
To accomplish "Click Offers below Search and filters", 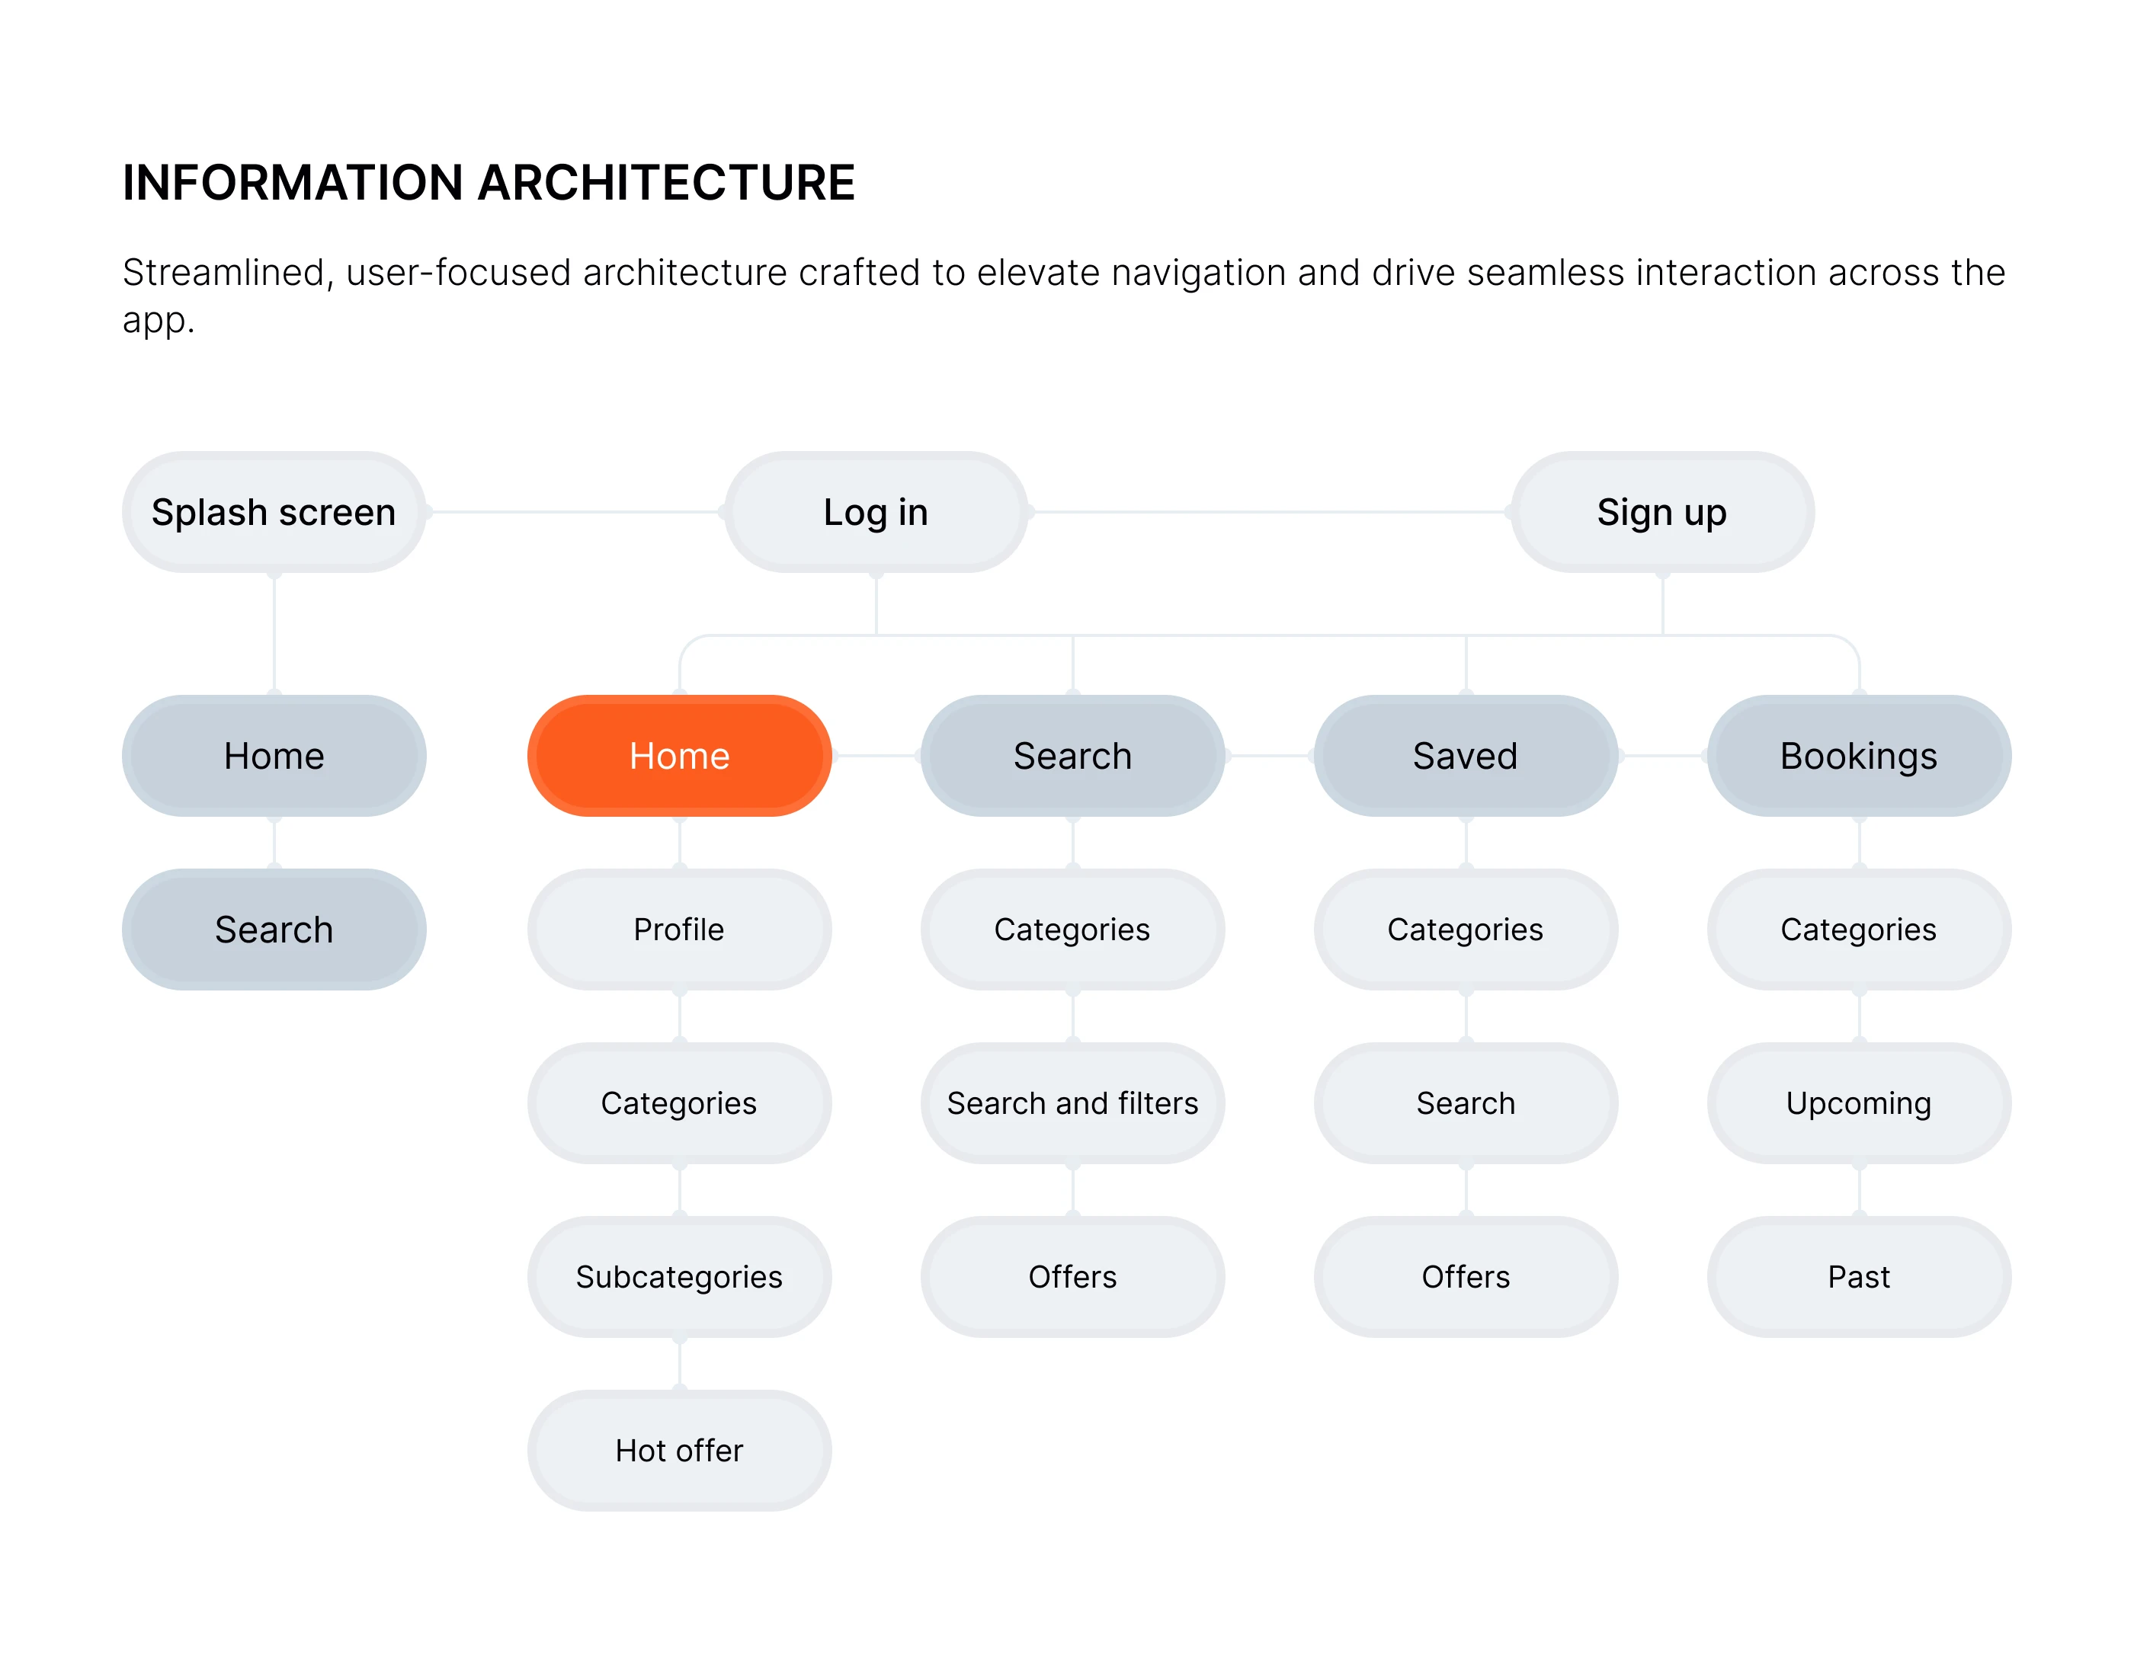I will coord(1072,1276).
